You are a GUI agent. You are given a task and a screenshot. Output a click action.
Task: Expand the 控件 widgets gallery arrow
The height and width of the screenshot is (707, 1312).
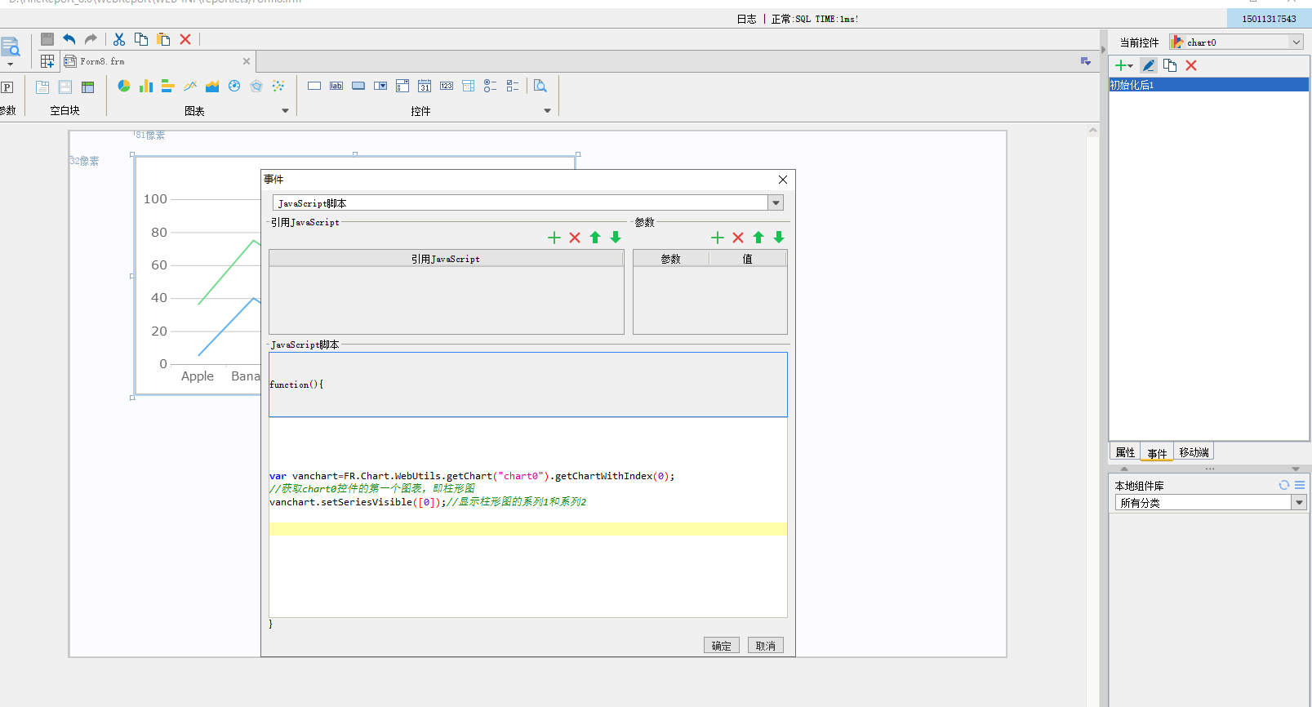click(x=547, y=111)
